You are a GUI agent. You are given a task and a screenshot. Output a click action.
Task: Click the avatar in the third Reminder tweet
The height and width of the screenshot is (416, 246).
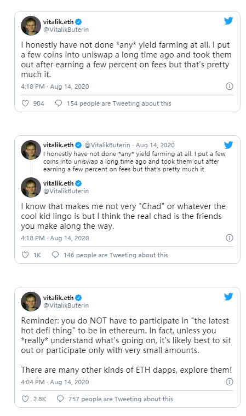(31, 302)
